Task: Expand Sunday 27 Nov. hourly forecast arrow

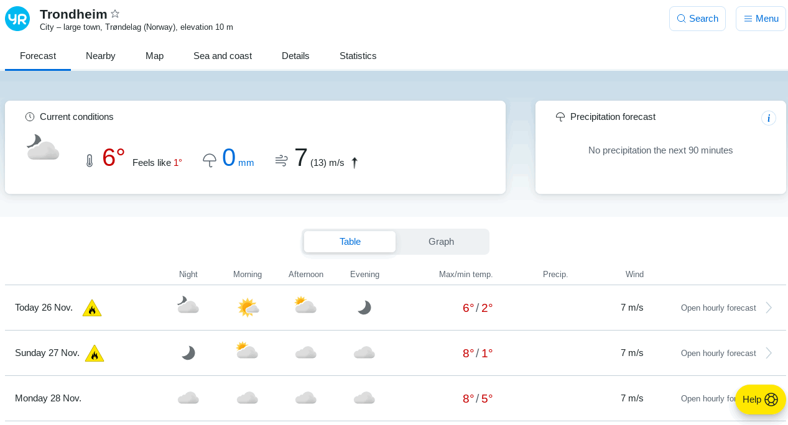Action: tap(769, 353)
